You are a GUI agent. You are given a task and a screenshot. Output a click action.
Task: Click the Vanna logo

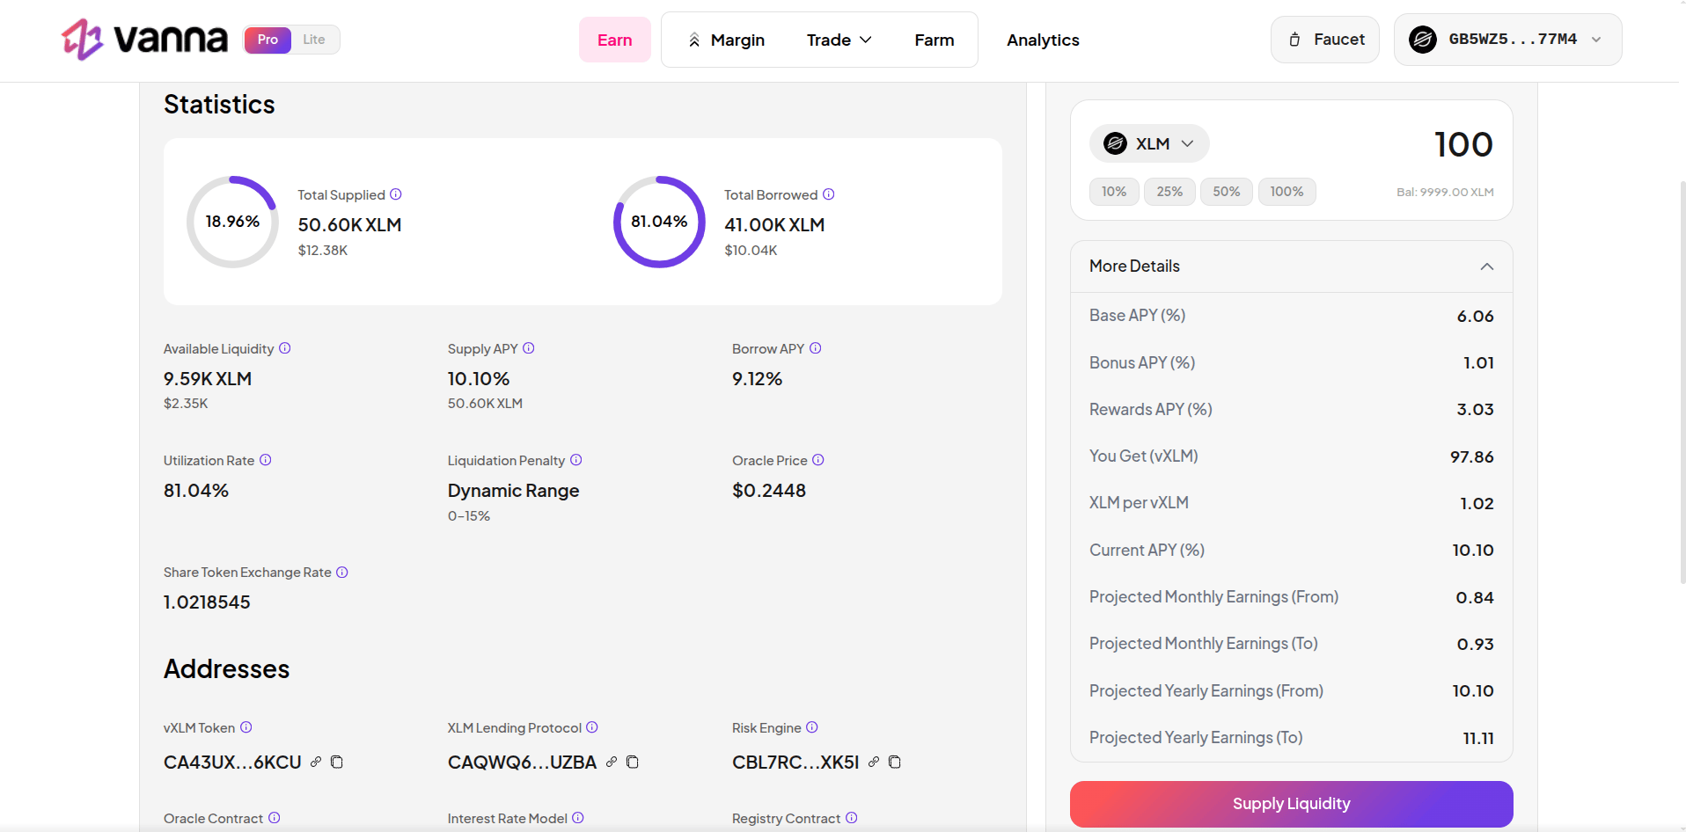tap(144, 40)
